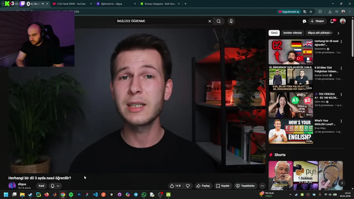Open PyCharm from taskbar

[x=38, y=195]
